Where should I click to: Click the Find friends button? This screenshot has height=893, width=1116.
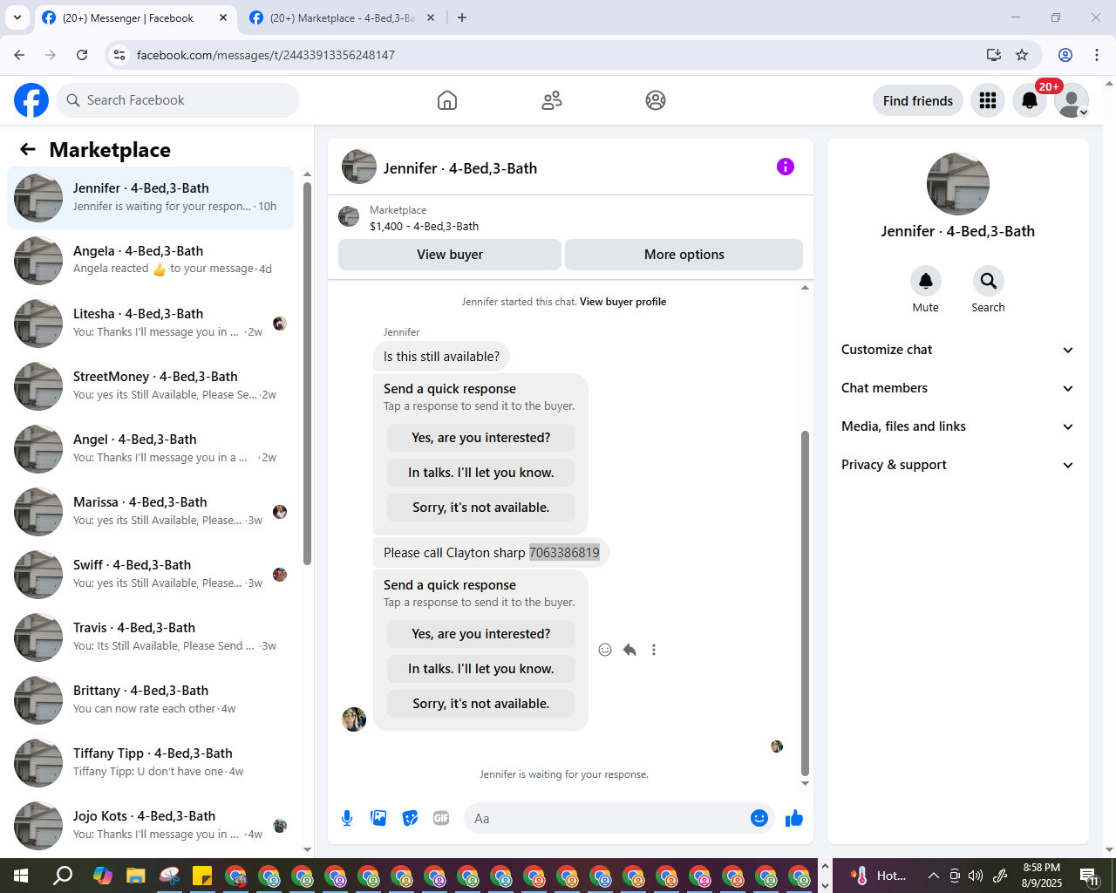click(x=918, y=100)
